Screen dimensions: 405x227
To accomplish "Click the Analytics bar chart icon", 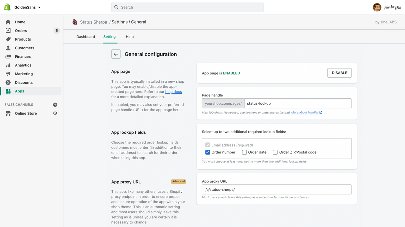I will (x=8, y=65).
